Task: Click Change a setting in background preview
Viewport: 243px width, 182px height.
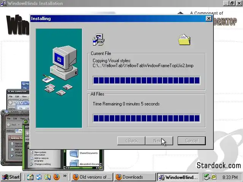Action: [x=41, y=164]
